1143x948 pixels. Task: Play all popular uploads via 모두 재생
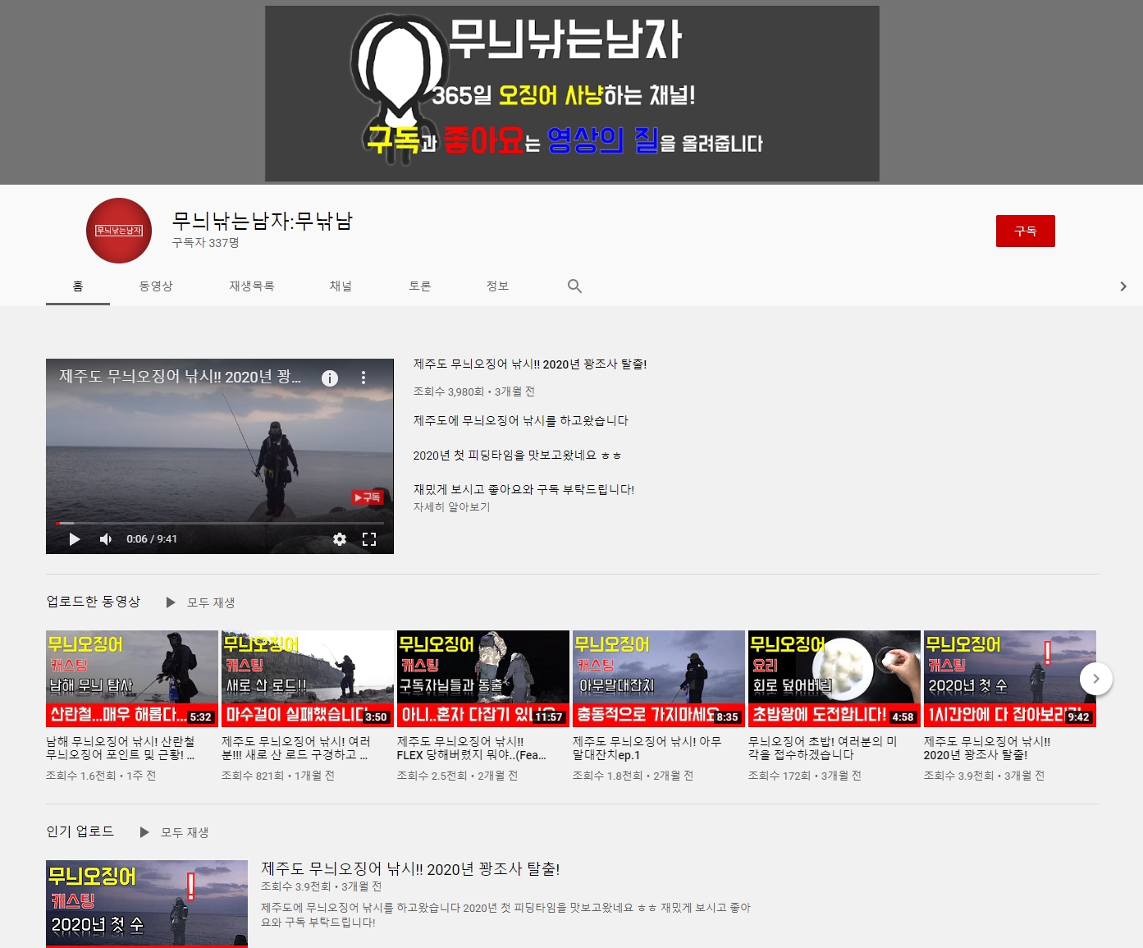[176, 832]
